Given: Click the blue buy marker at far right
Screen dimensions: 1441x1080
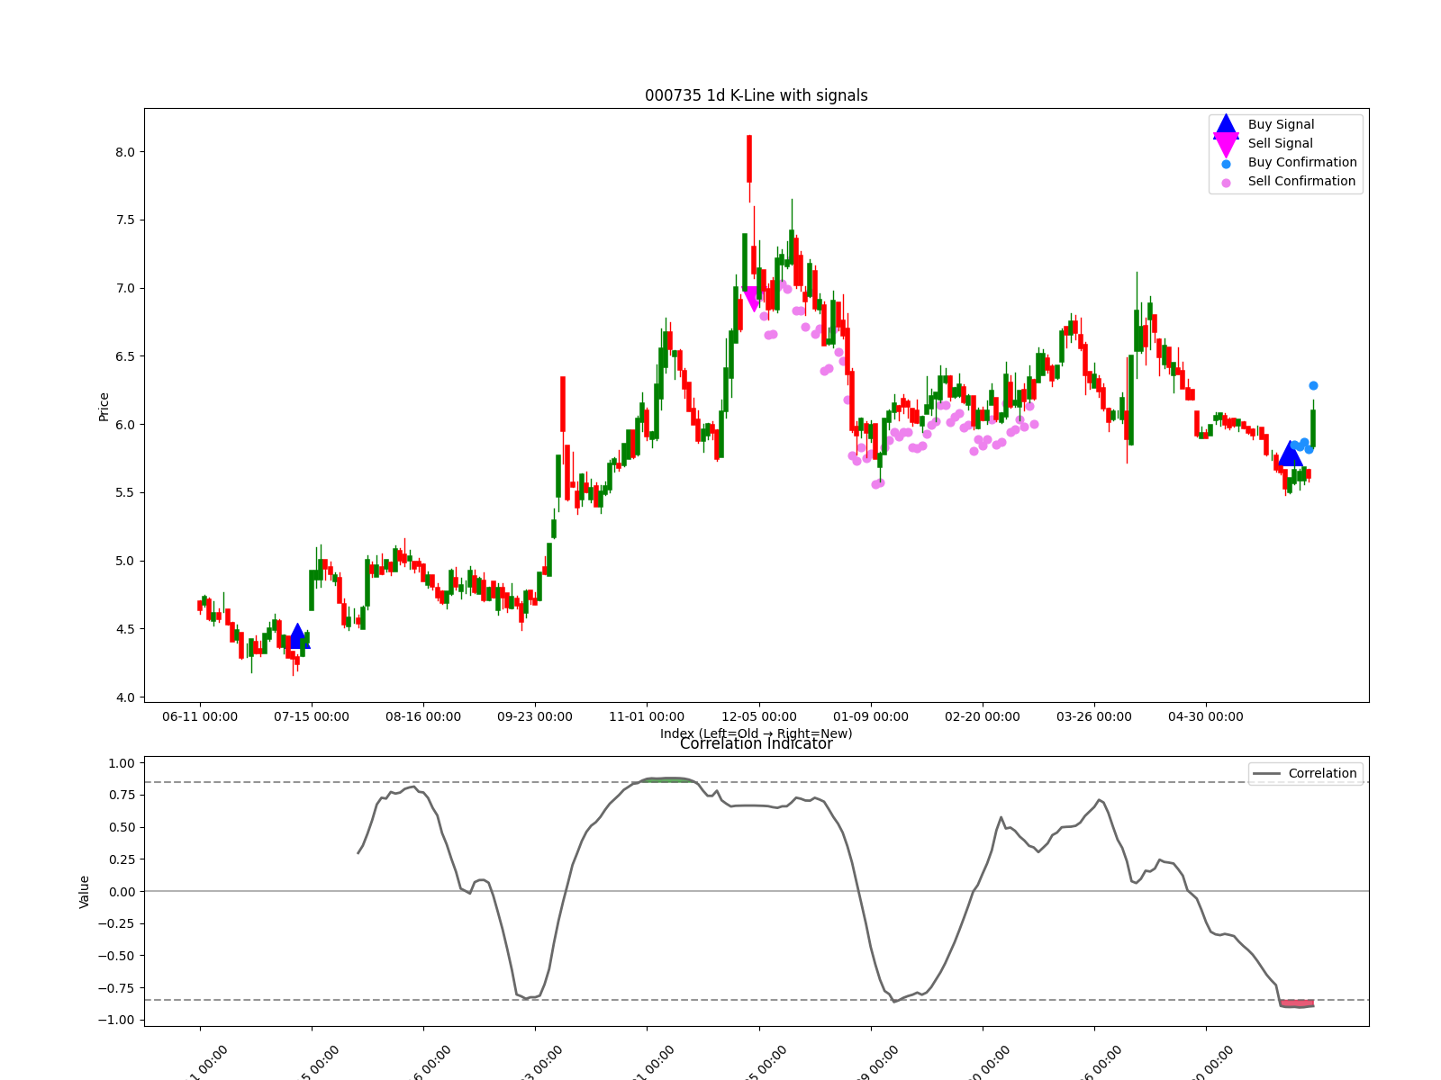Looking at the screenshot, I should pyautogui.click(x=1290, y=454).
